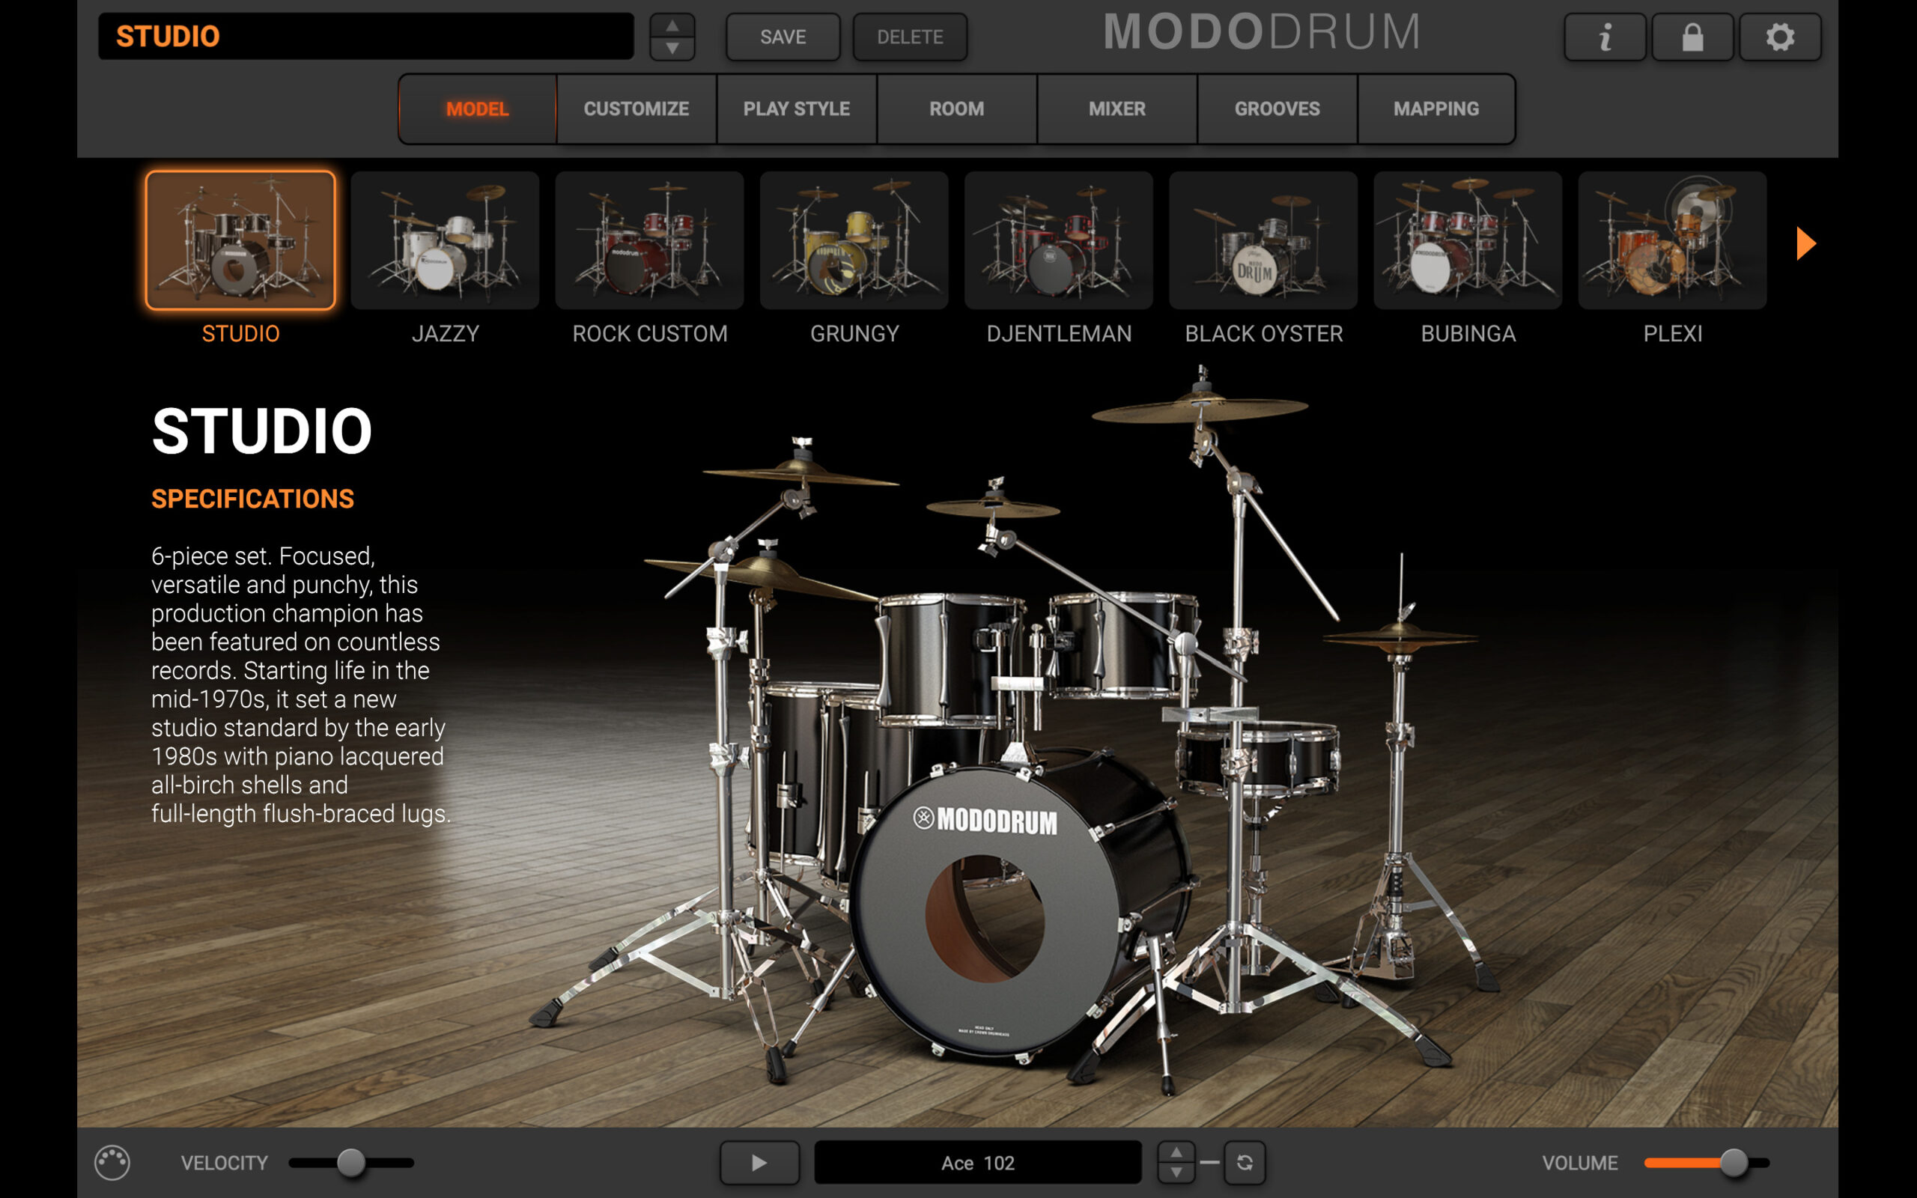Choose the ROCK CUSTOM kit

click(x=648, y=240)
